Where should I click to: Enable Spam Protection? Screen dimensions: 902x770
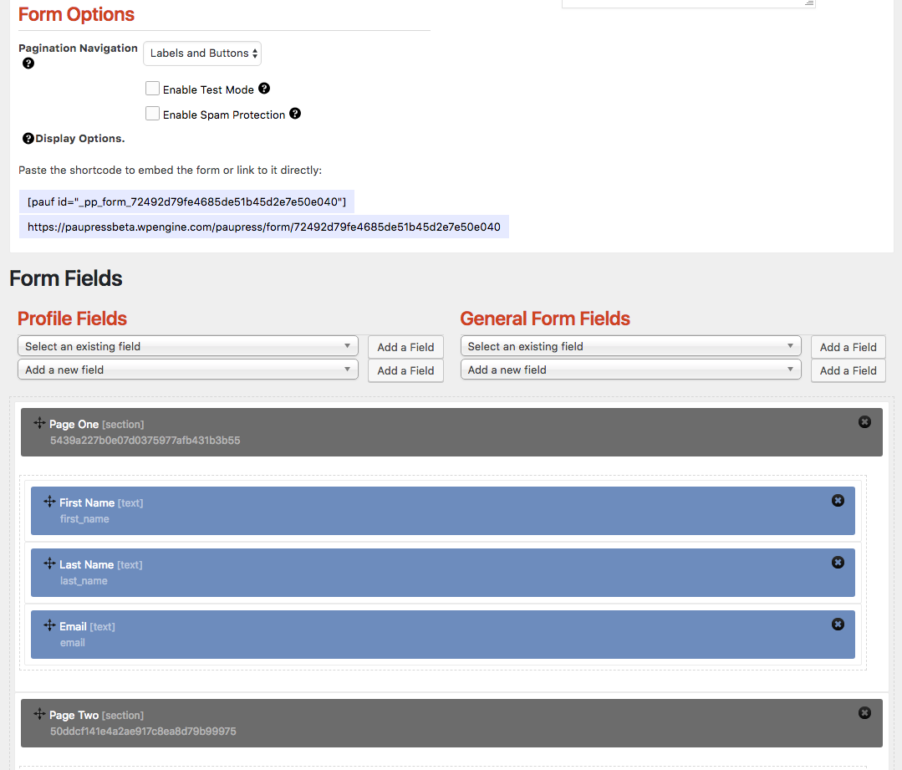pos(153,113)
